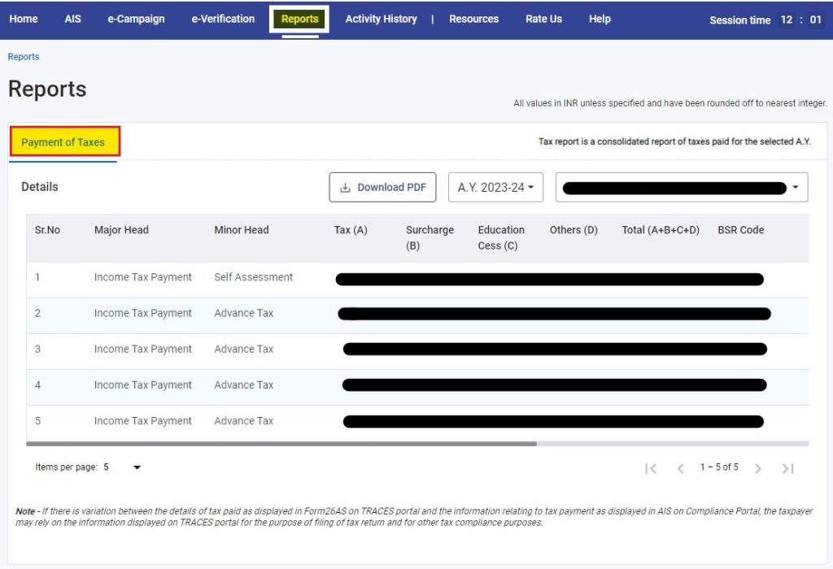
Task: Open e-Campaign menu item
Action: coord(136,19)
